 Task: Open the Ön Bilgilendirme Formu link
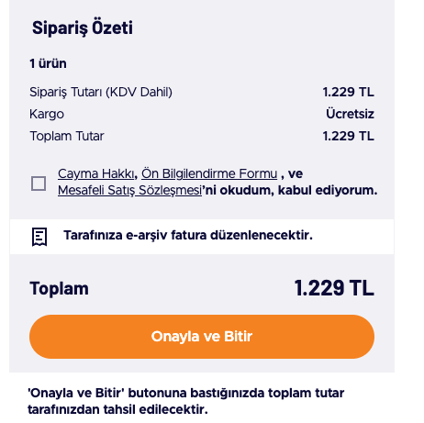pos(209,173)
